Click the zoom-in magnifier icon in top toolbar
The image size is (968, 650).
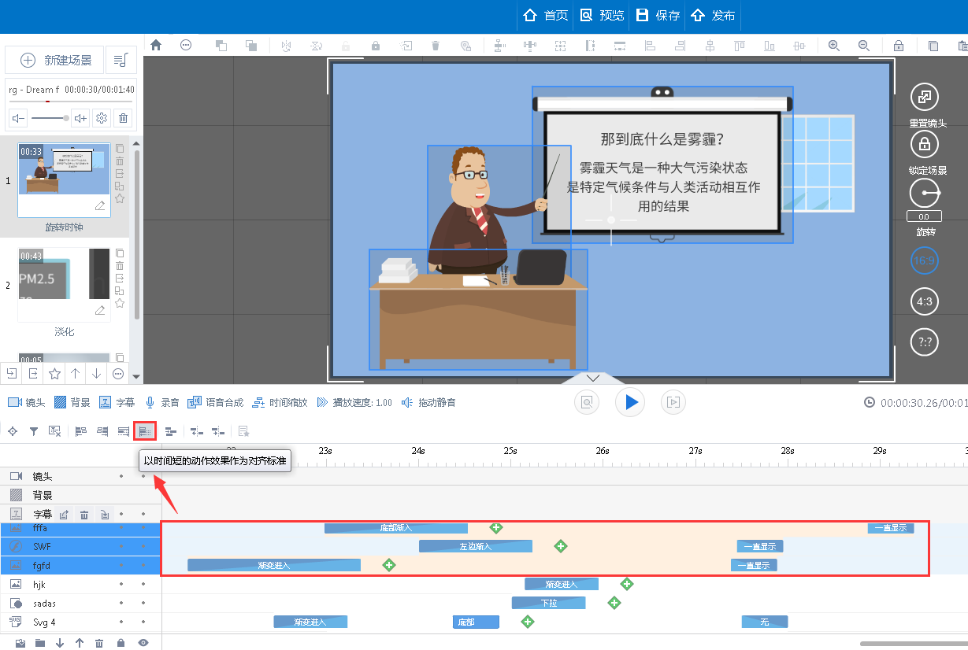(834, 45)
